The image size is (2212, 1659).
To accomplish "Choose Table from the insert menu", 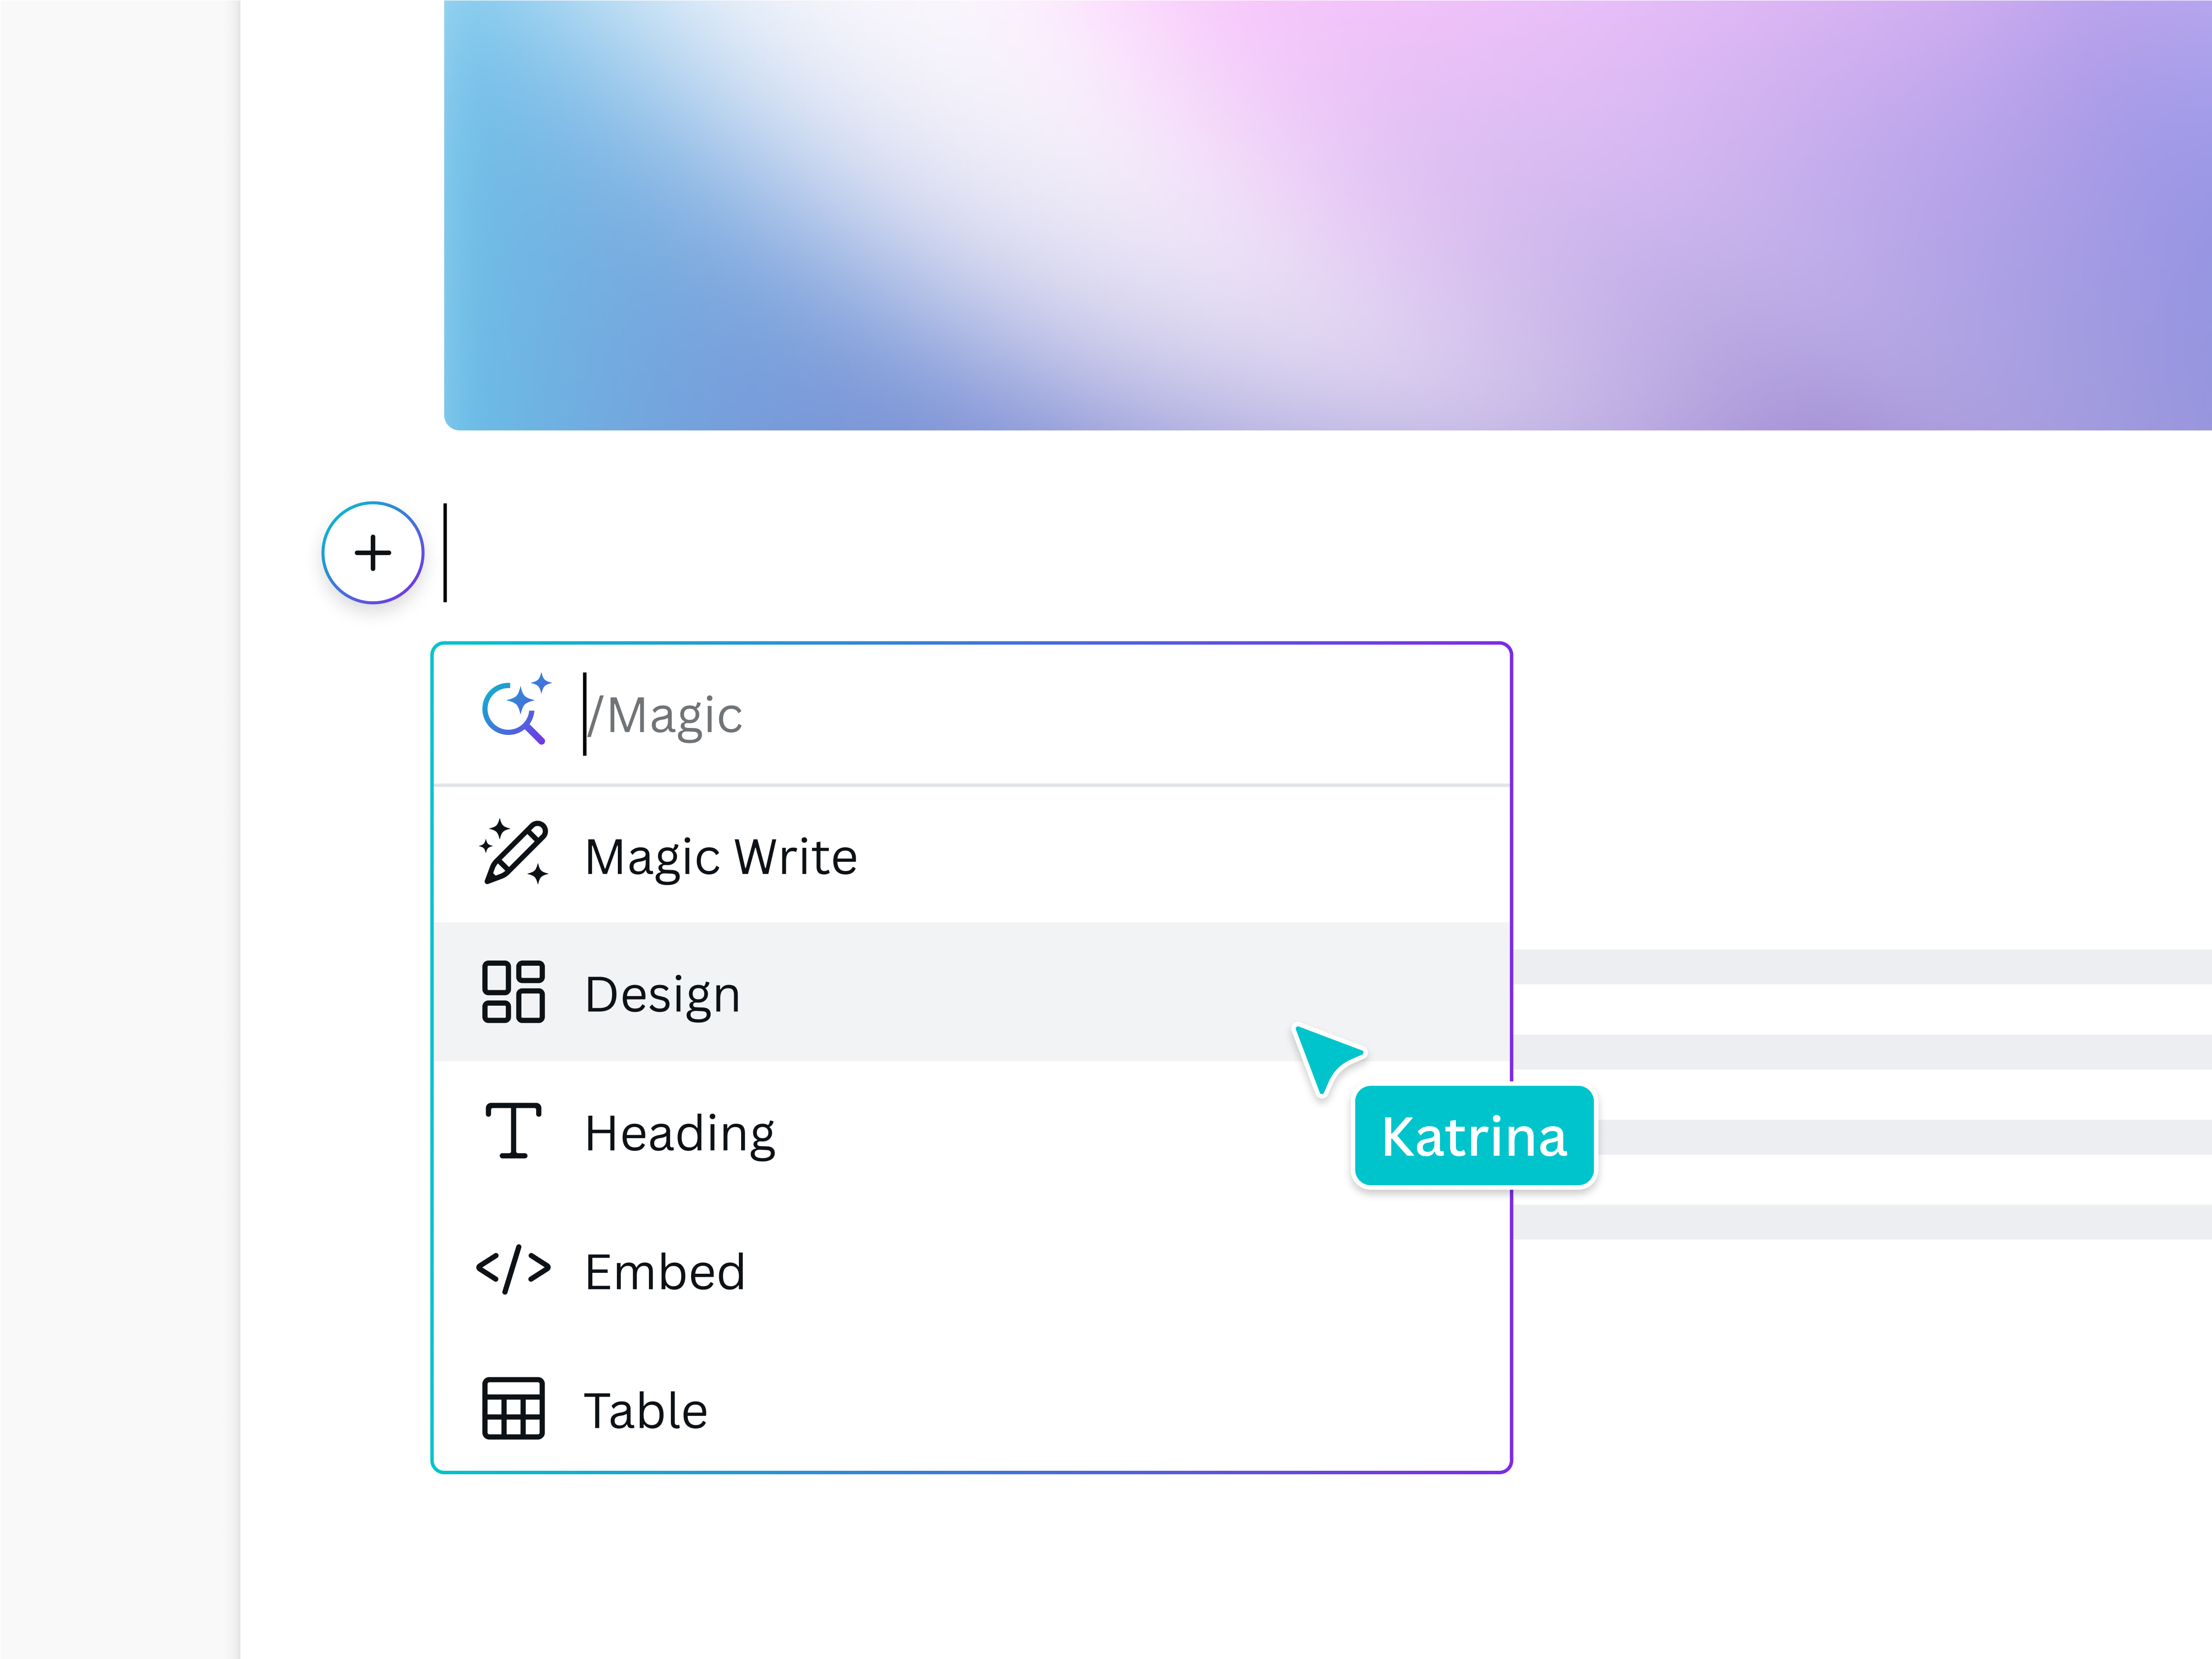I will pyautogui.click(x=646, y=1411).
